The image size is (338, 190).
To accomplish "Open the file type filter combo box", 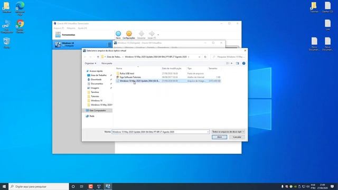I will 228,132.
